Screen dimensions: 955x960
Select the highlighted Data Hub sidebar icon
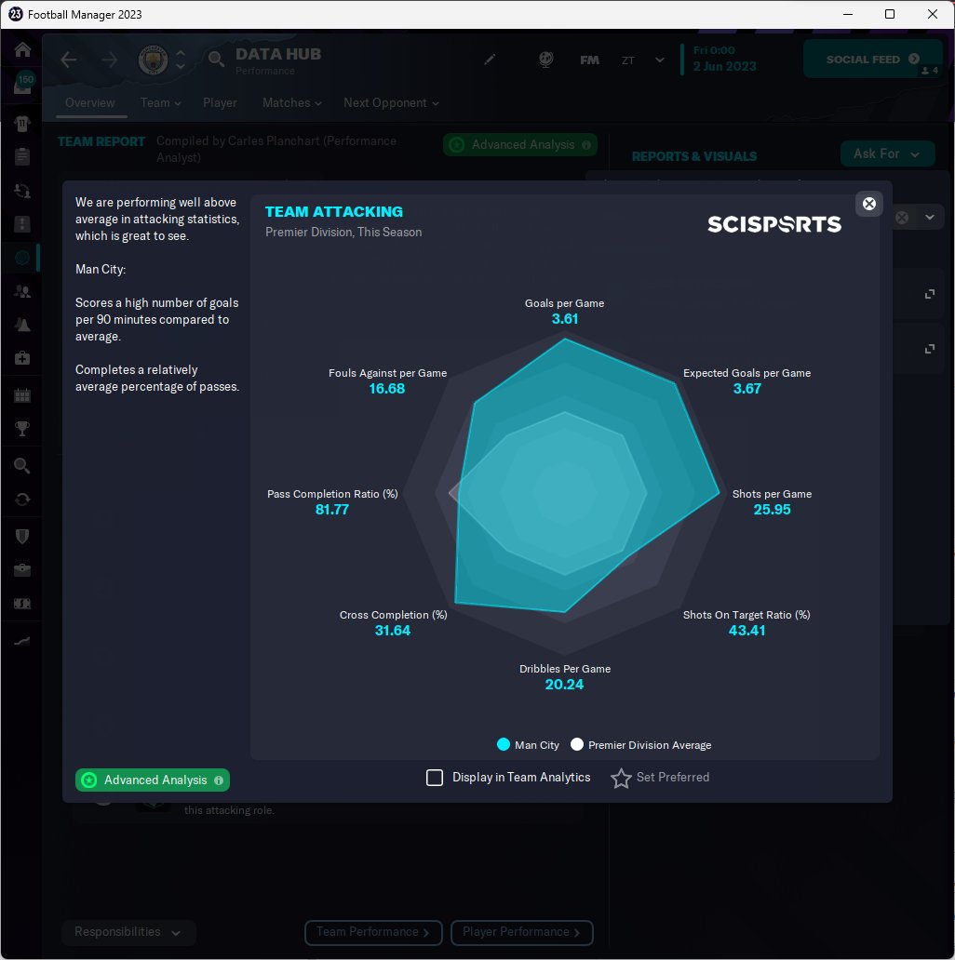(x=22, y=258)
